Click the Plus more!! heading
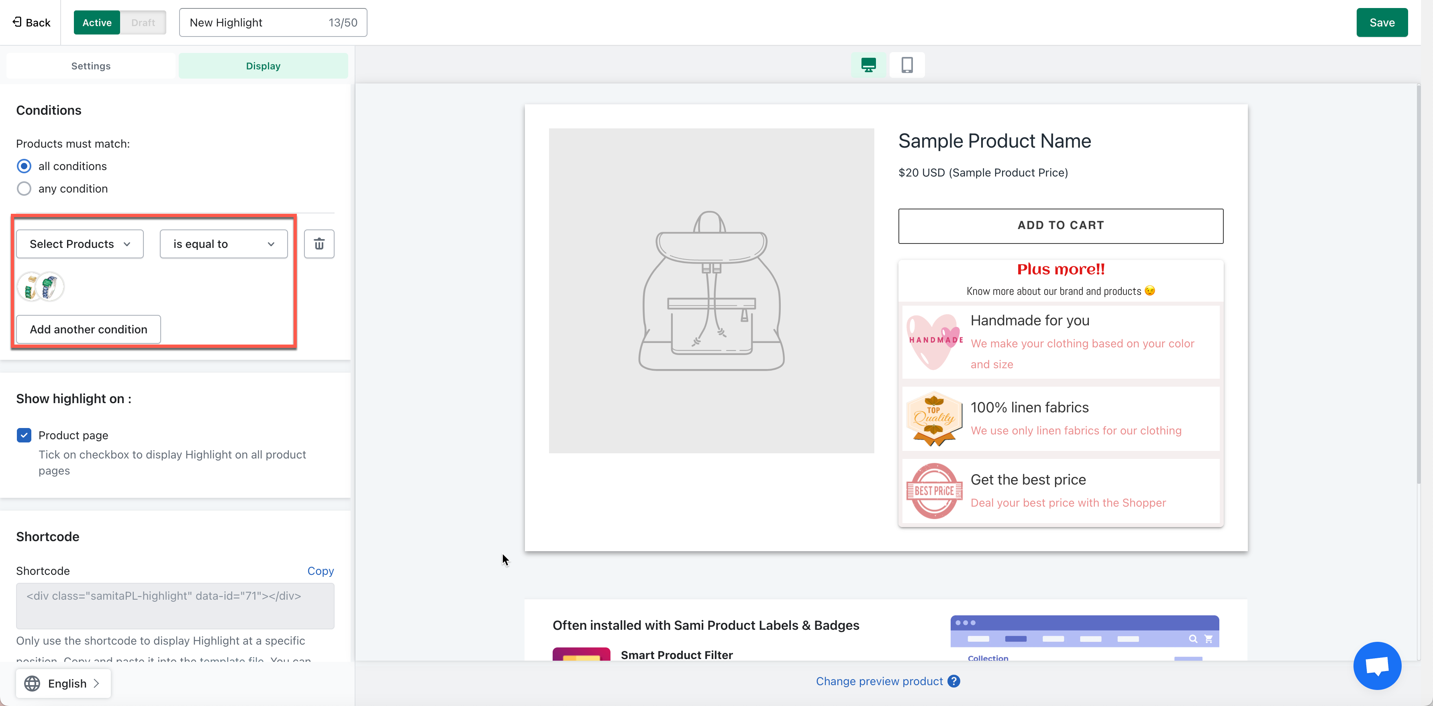 (x=1061, y=270)
